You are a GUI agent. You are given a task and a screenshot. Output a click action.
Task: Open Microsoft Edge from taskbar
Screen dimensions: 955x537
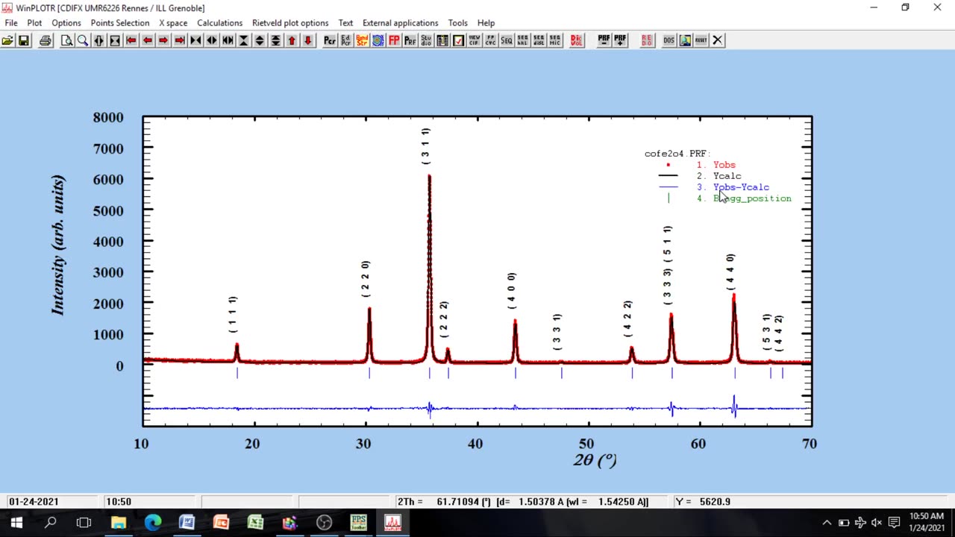(x=152, y=523)
